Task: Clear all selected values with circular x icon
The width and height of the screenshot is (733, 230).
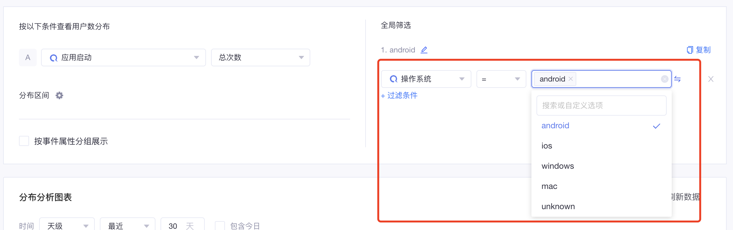Action: pos(665,79)
